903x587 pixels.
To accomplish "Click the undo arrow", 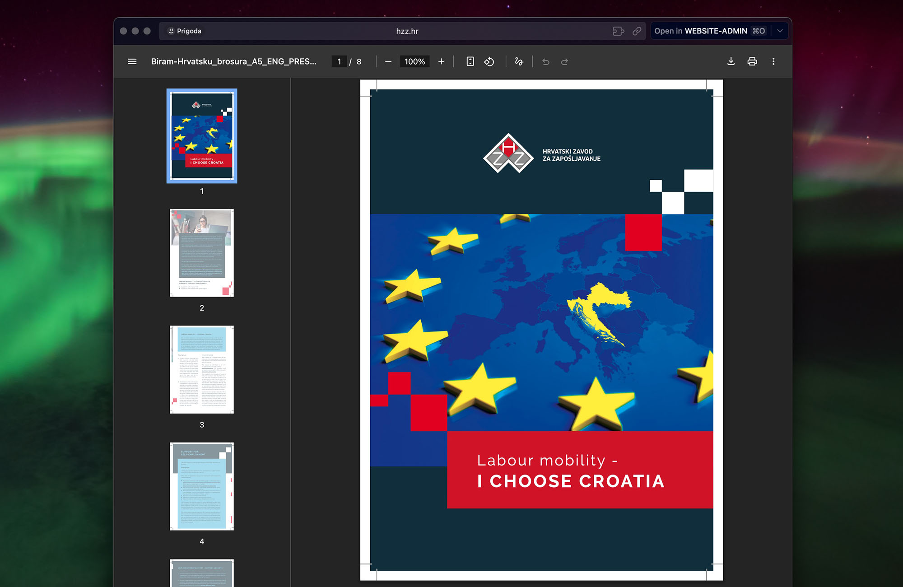I will click(545, 61).
